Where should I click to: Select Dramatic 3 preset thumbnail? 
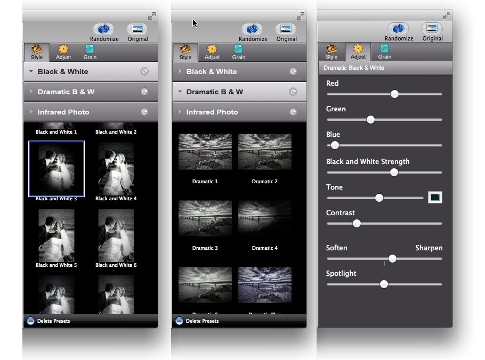(205, 218)
